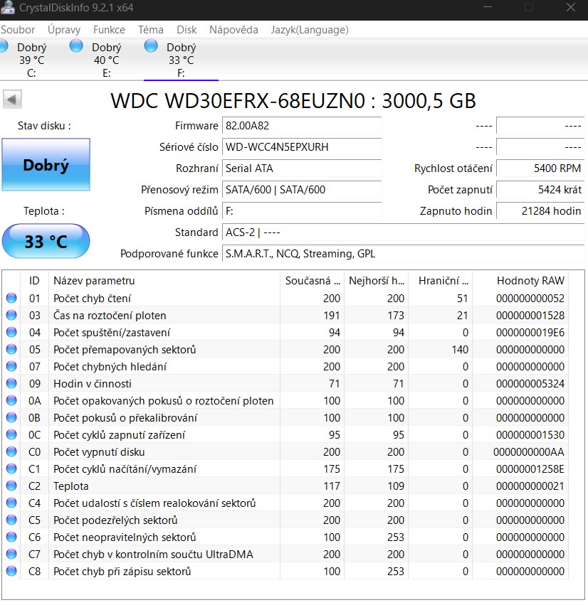Expand the Jazyk(Language) menu
This screenshot has height=605, width=588.
tap(310, 30)
